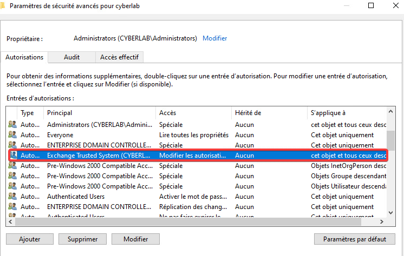Image resolution: width=404 pixels, height=256 pixels.
Task: Click the group icon beside the Everyone entry
Action: 12,135
